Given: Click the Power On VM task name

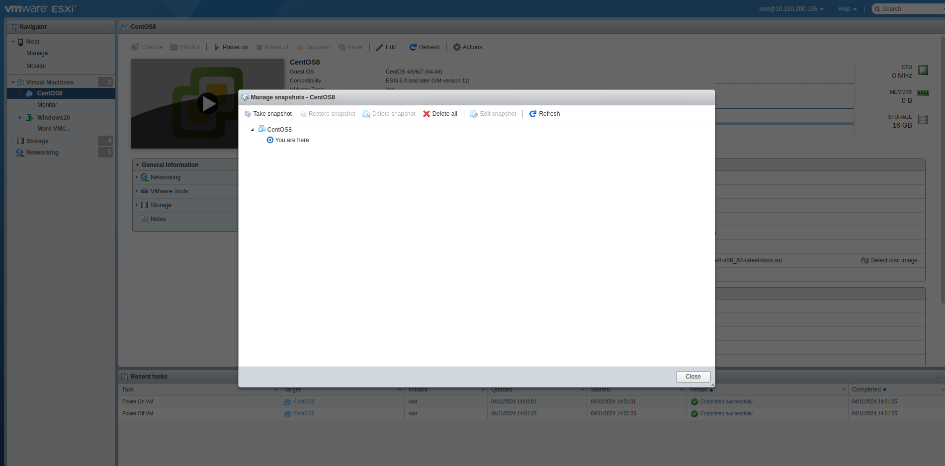Looking at the screenshot, I should point(138,401).
